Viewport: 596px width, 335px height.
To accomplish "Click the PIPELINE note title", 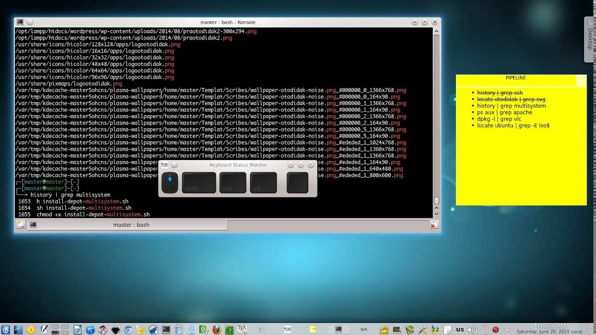I will click(x=515, y=78).
